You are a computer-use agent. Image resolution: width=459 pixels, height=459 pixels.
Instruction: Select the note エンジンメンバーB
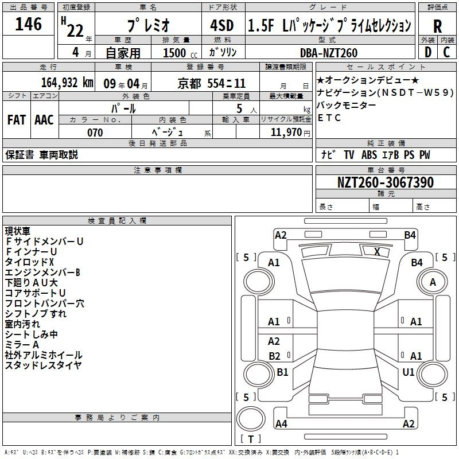[x=42, y=273]
